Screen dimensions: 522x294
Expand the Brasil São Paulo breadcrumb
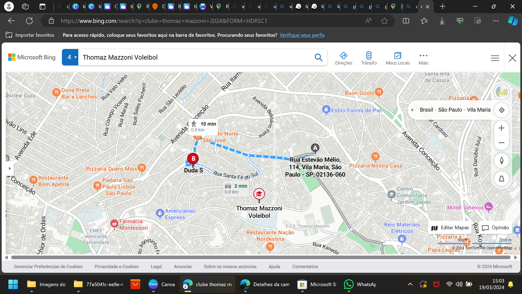[x=413, y=110]
